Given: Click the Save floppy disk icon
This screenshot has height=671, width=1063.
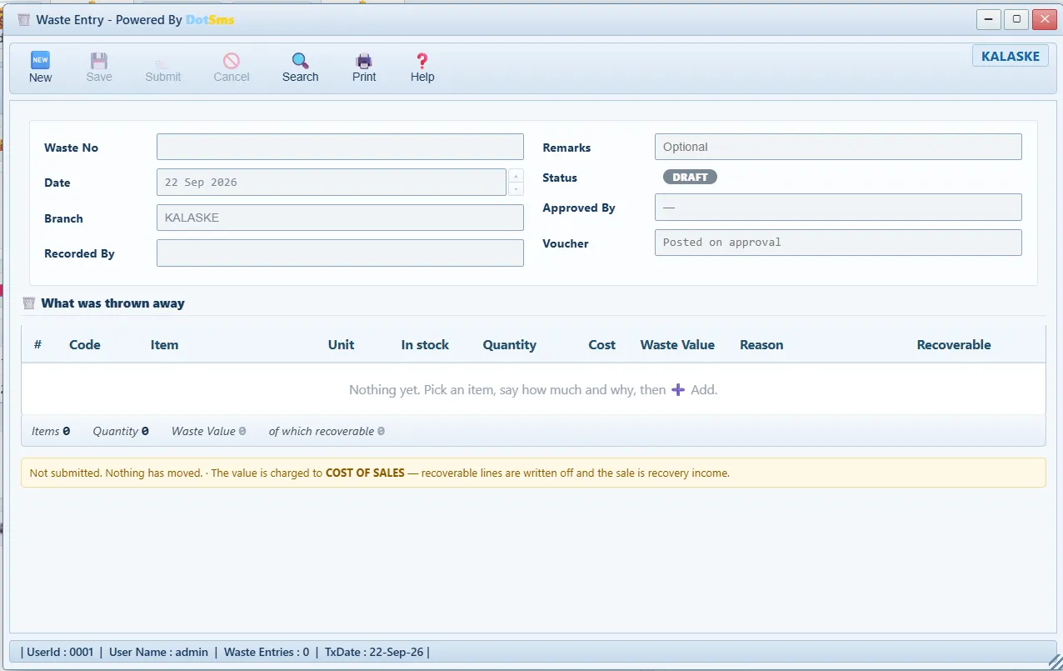Looking at the screenshot, I should click(x=99, y=60).
